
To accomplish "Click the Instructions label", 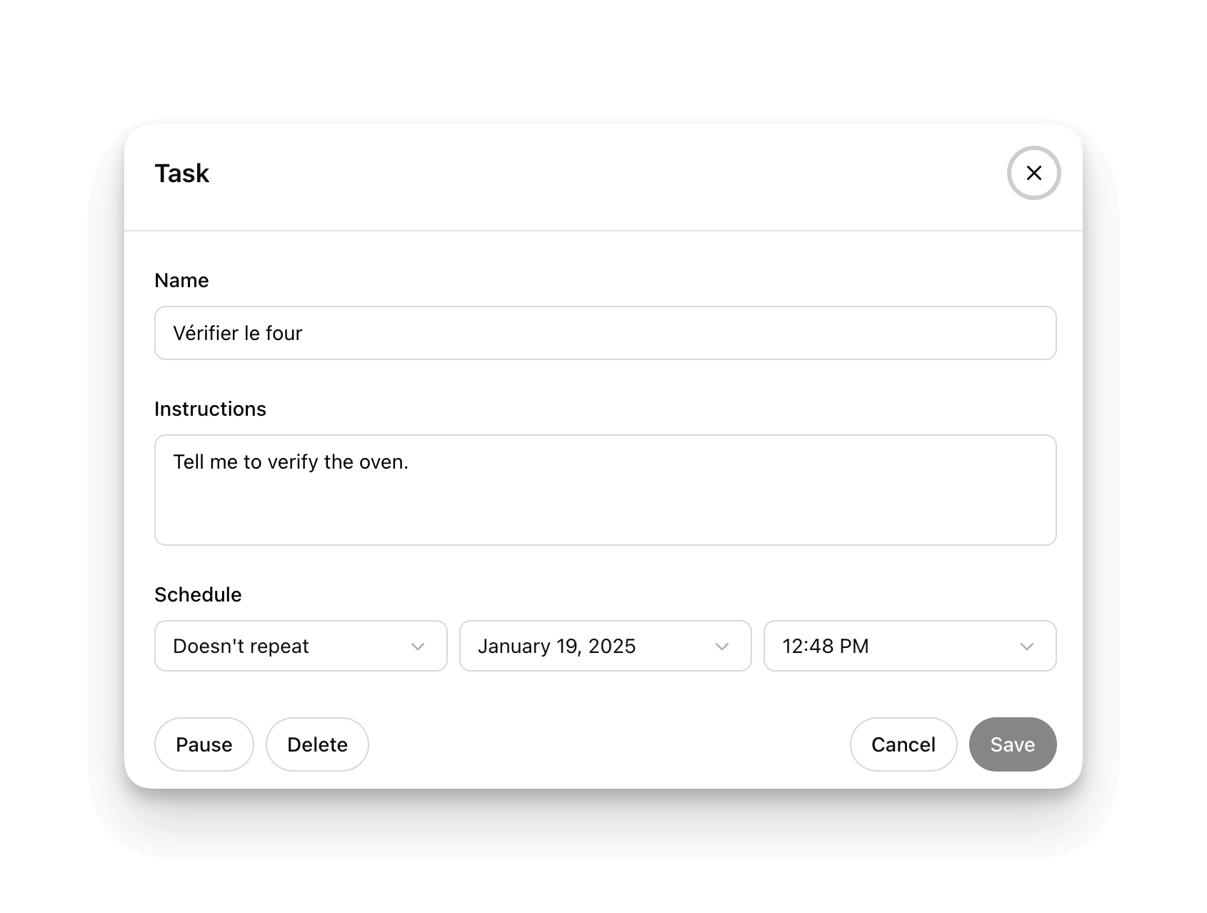I will pyautogui.click(x=210, y=409).
